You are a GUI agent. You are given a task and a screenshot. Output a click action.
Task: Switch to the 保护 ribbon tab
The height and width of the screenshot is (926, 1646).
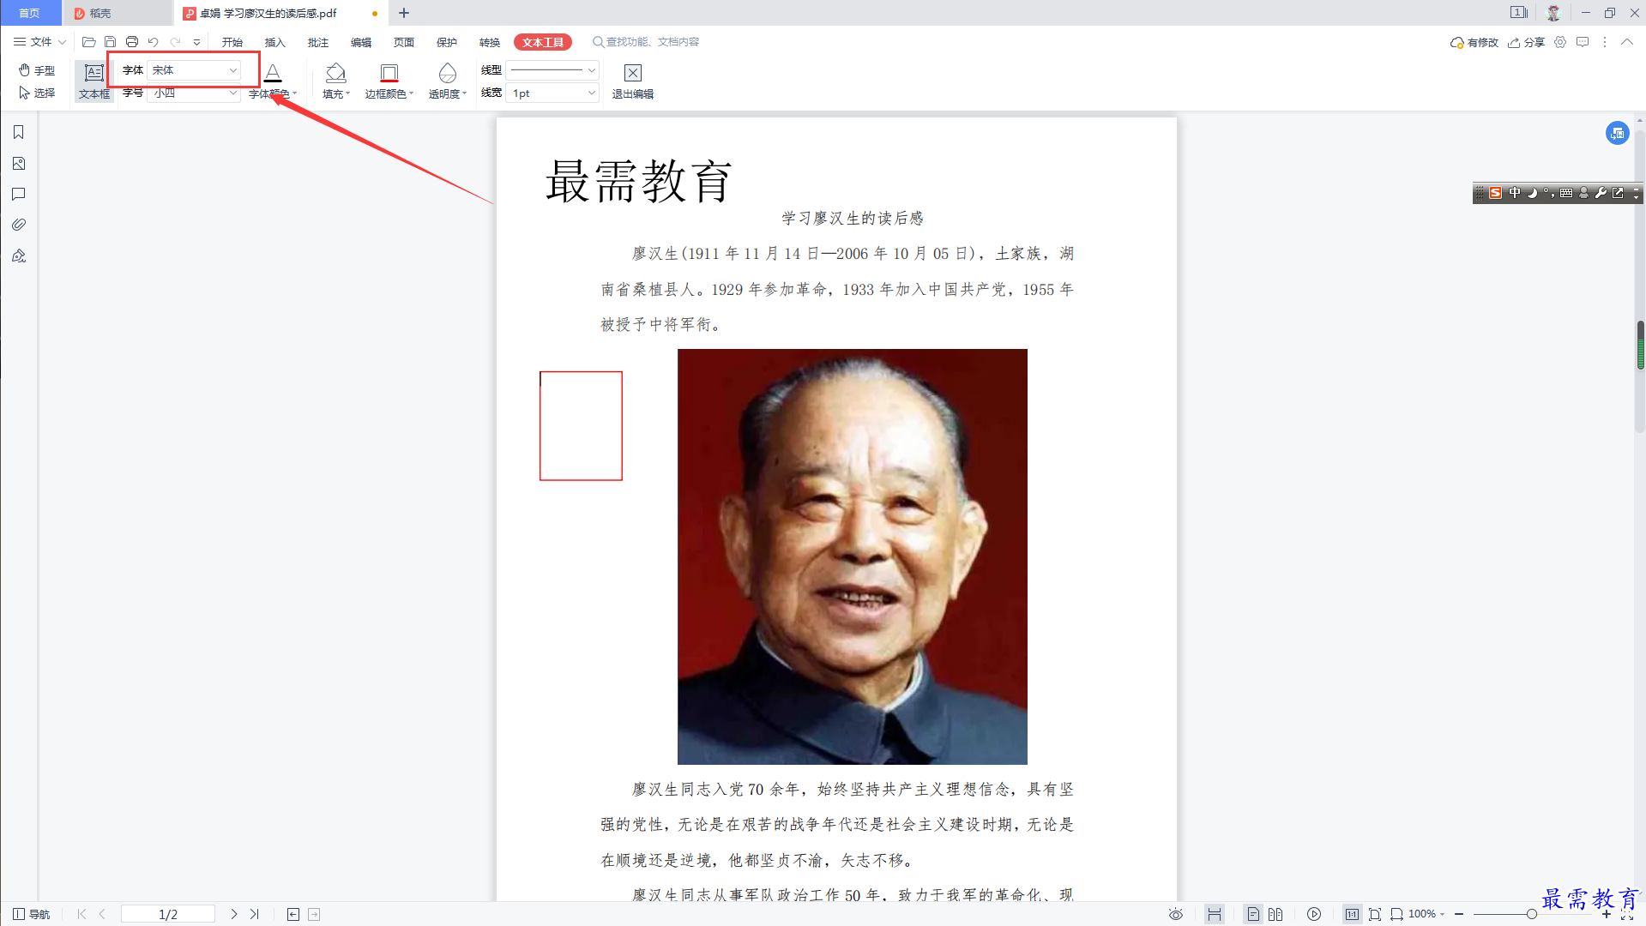click(446, 42)
